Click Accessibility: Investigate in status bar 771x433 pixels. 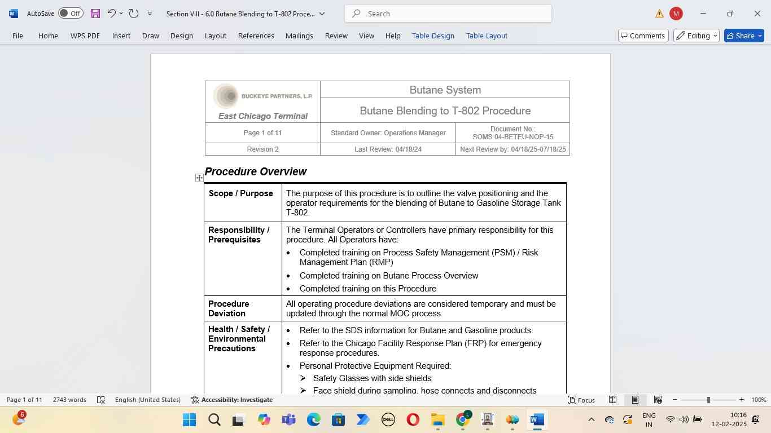(x=232, y=400)
